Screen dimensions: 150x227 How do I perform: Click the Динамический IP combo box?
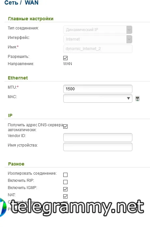pos(98,30)
